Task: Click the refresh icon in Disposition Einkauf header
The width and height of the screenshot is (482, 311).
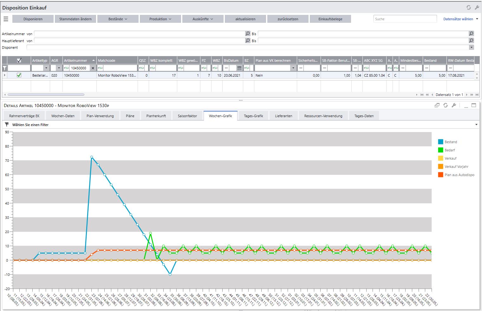Action: coord(468,8)
